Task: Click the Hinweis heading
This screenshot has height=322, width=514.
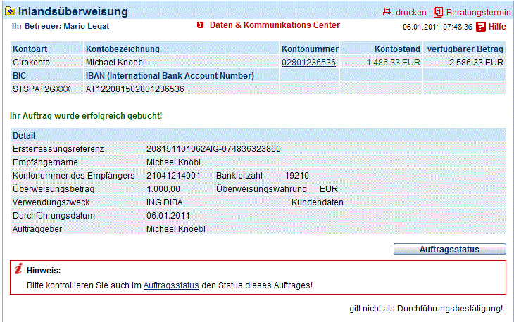Action: coord(44,271)
